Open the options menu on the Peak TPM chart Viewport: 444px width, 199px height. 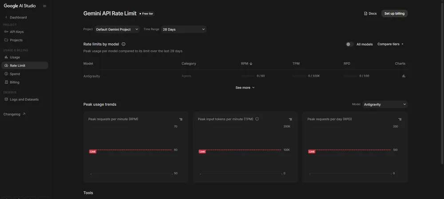pyautogui.click(x=290, y=119)
